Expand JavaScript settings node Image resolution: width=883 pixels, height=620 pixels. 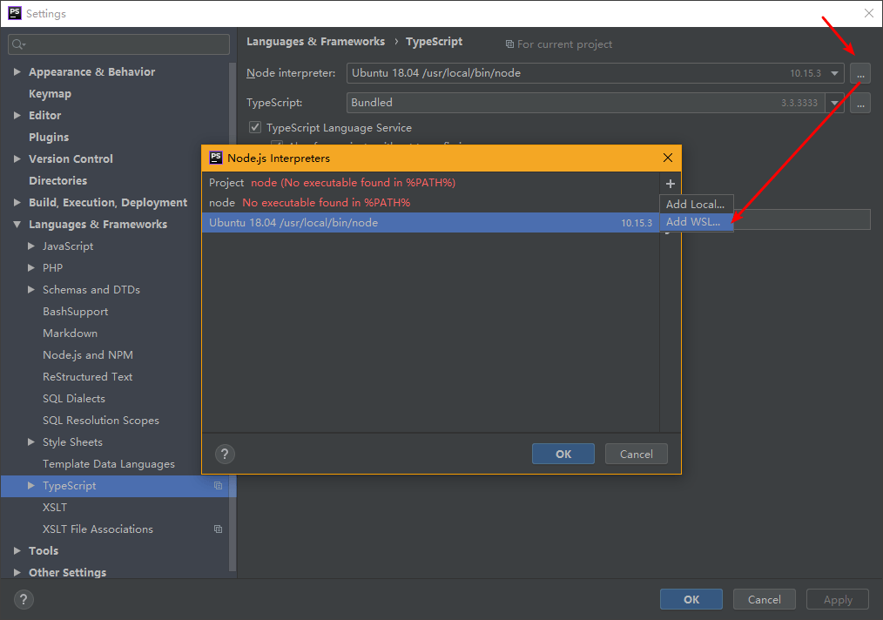pos(31,246)
